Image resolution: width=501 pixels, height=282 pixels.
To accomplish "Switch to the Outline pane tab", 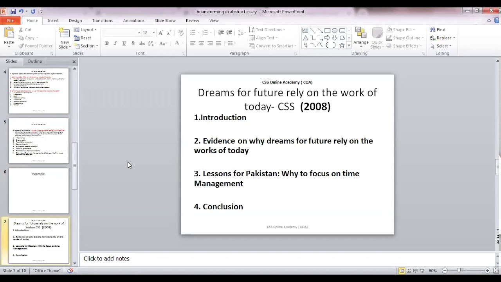I will tap(34, 61).
